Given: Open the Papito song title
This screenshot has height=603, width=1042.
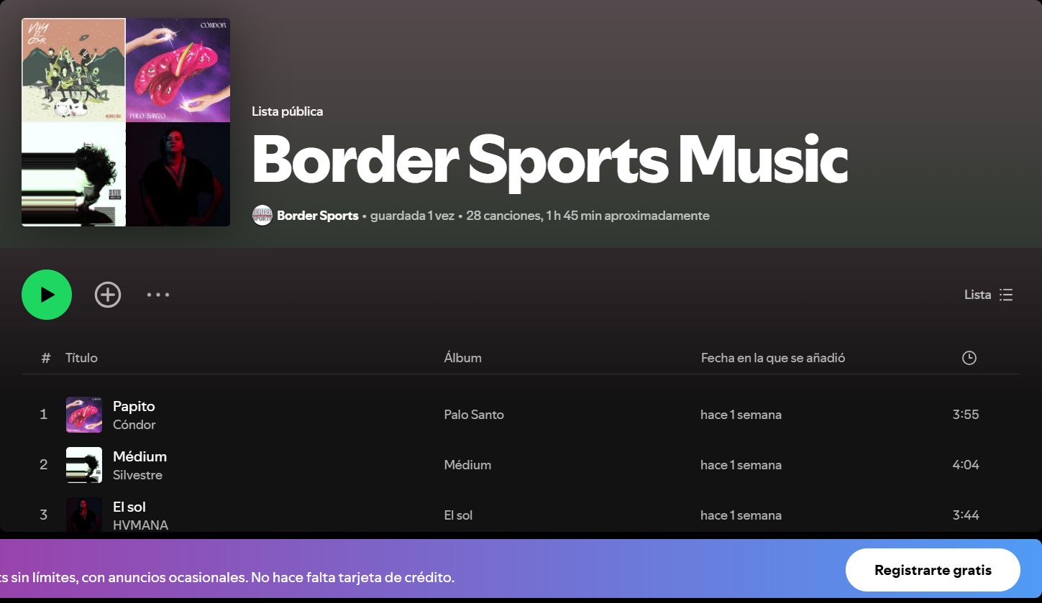Looking at the screenshot, I should 134,406.
